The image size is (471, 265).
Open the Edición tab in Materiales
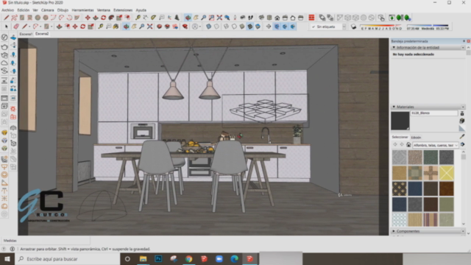point(416,138)
